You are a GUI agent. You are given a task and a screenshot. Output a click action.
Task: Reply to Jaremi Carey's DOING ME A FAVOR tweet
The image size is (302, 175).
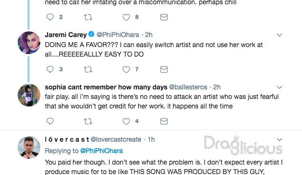pyautogui.click(x=50, y=69)
